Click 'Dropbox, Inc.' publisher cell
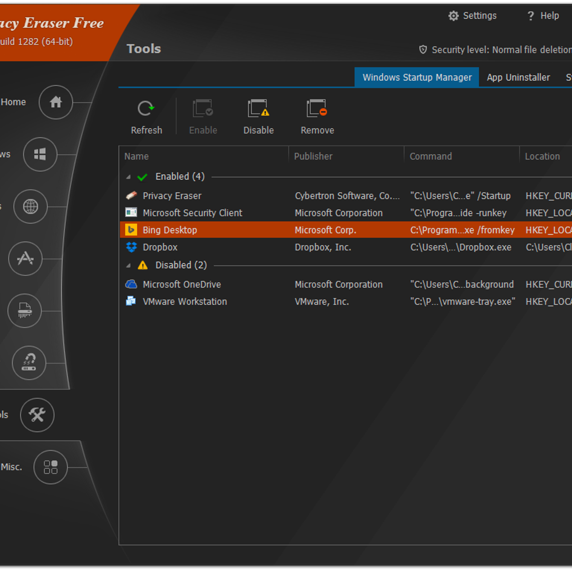The image size is (572, 572). pyautogui.click(x=323, y=247)
